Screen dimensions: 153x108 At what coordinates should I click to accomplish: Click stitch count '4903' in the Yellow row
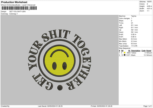pyautogui.click(x=129, y=53)
